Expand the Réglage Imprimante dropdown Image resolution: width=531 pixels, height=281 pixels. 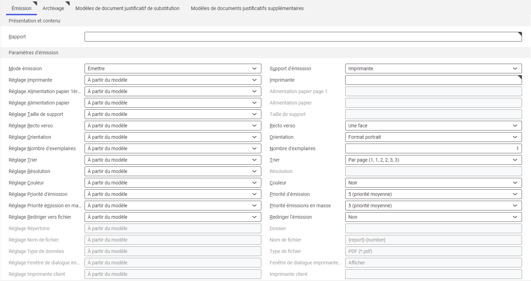click(x=173, y=80)
